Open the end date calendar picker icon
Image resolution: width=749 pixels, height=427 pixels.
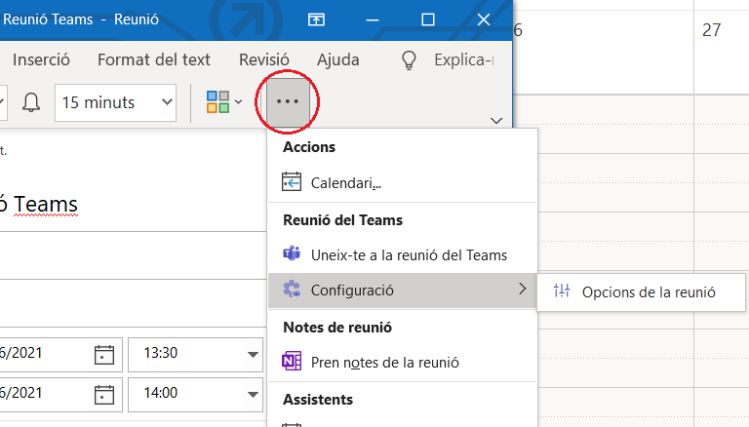pyautogui.click(x=104, y=394)
